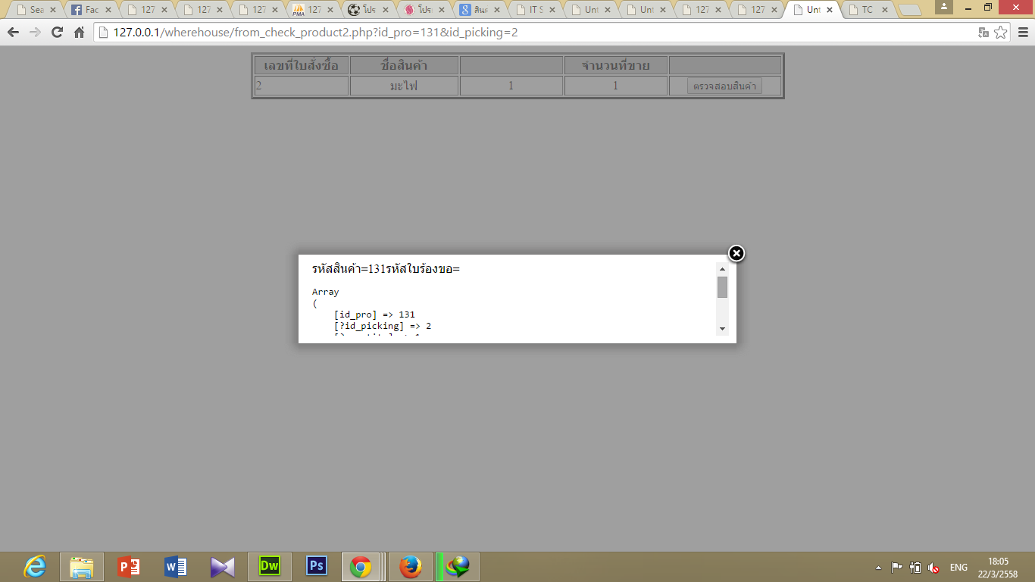The width and height of the screenshot is (1035, 582).
Task: Launch Word from the taskbar
Action: 176,567
